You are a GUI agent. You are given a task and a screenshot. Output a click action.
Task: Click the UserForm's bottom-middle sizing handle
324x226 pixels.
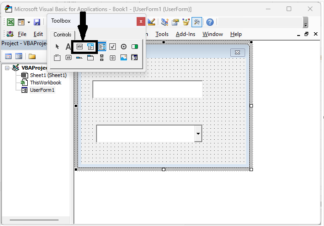pyautogui.click(x=164, y=169)
